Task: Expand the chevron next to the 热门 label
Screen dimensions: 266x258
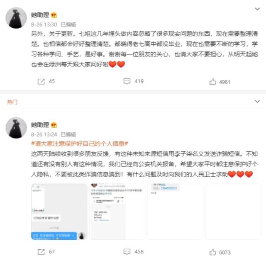Action: tap(257, 101)
